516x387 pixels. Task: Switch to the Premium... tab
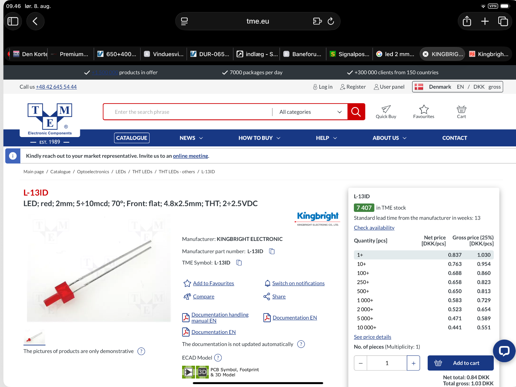[71, 54]
